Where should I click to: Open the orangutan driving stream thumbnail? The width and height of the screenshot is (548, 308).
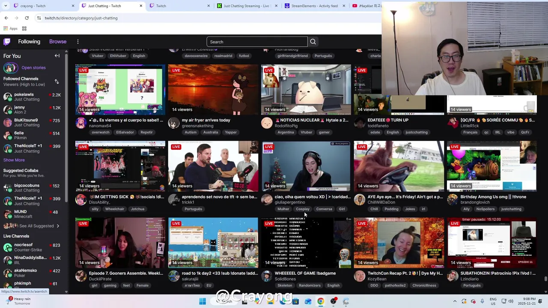click(399, 166)
